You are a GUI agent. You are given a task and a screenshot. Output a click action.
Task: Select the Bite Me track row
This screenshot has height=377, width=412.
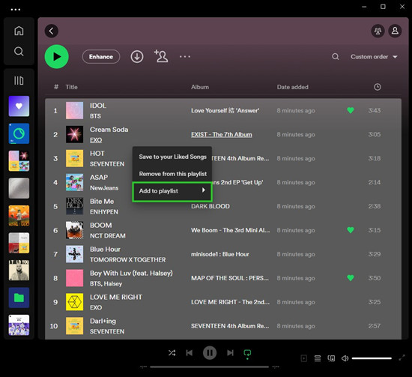click(223, 206)
